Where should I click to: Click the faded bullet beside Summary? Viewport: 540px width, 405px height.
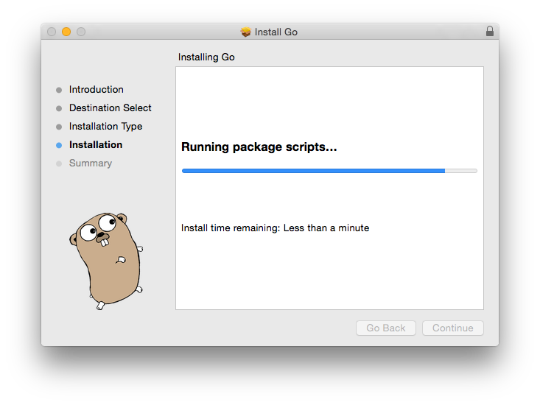point(59,163)
